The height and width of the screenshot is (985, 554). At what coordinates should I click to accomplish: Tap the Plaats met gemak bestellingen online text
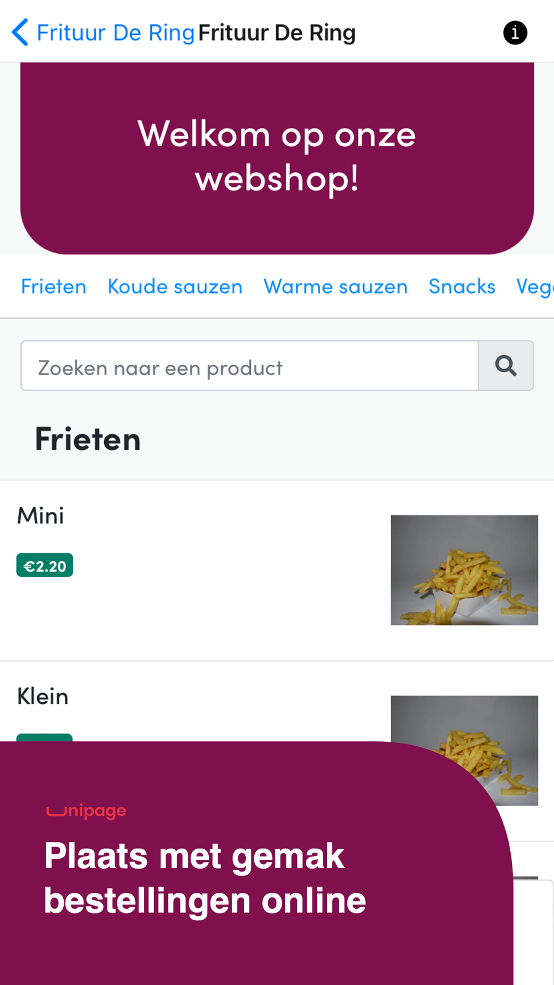pyautogui.click(x=205, y=878)
